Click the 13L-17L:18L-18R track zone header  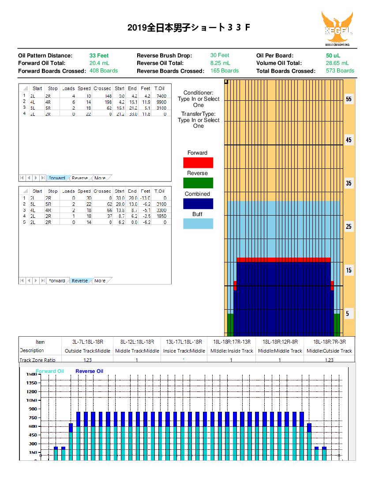click(184, 342)
